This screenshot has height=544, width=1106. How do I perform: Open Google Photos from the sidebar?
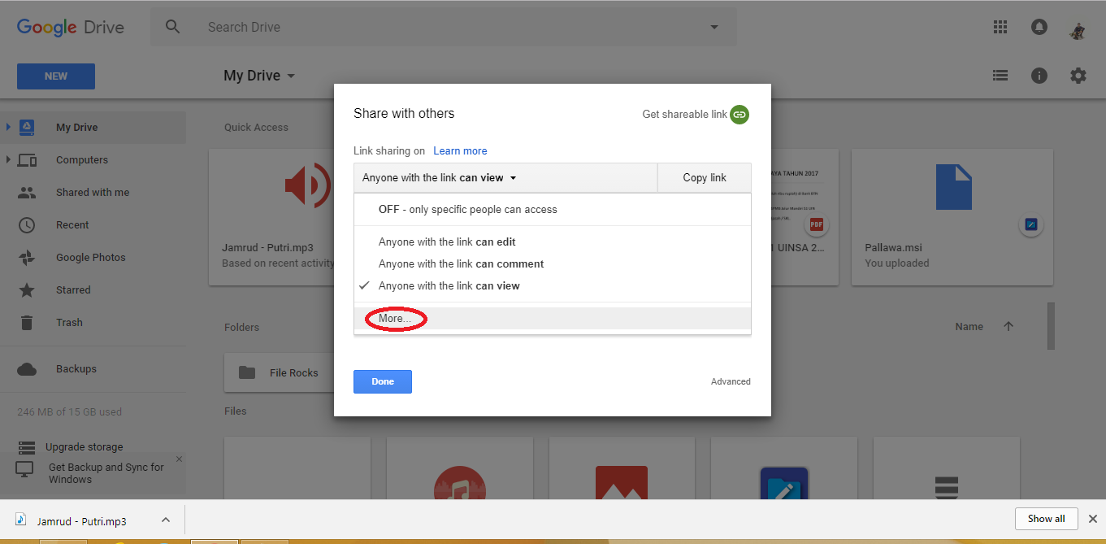(x=90, y=257)
